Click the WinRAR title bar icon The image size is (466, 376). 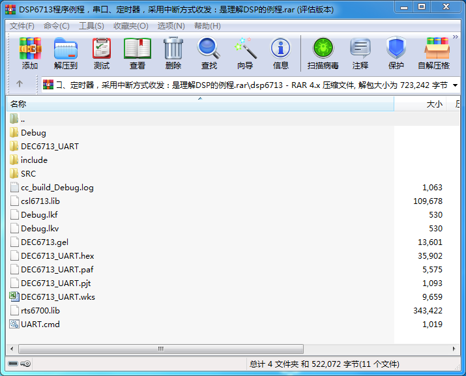tap(10, 10)
